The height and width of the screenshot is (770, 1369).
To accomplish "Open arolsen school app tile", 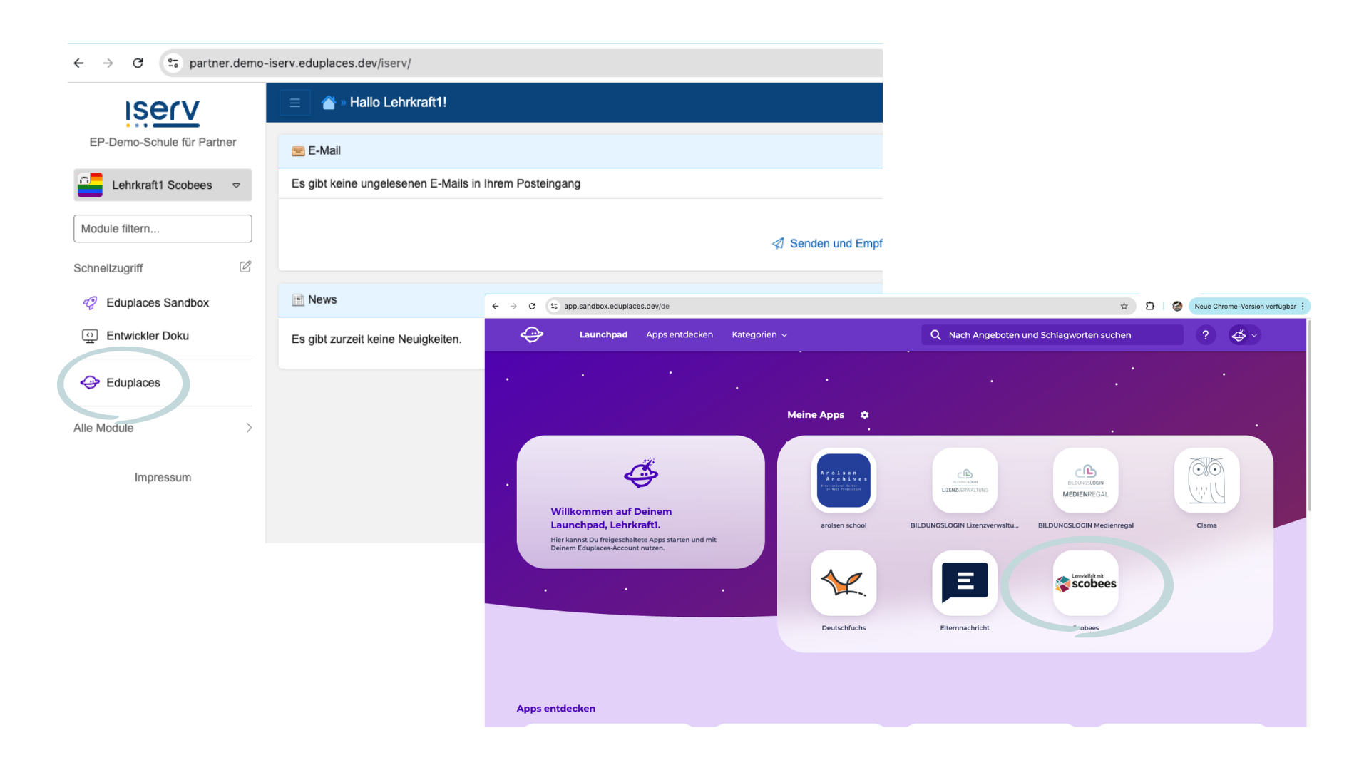I will [844, 481].
